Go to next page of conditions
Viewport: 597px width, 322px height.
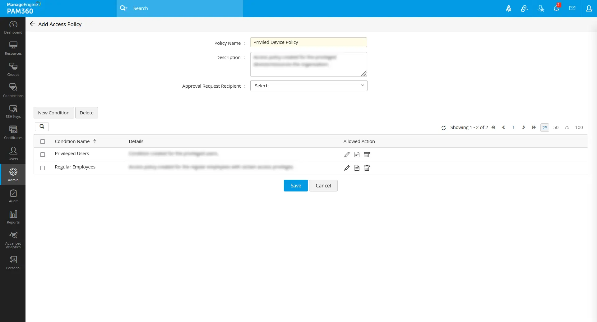point(524,127)
